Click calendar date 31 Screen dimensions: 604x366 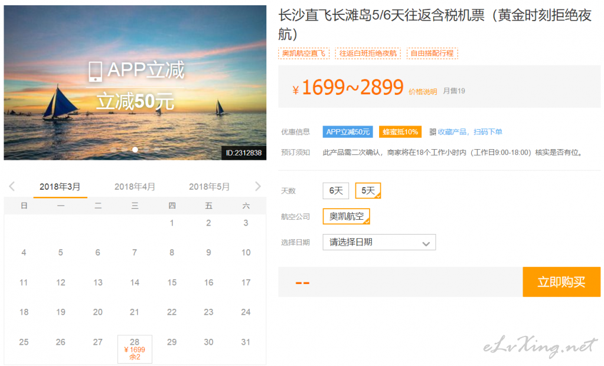pyautogui.click(x=246, y=342)
